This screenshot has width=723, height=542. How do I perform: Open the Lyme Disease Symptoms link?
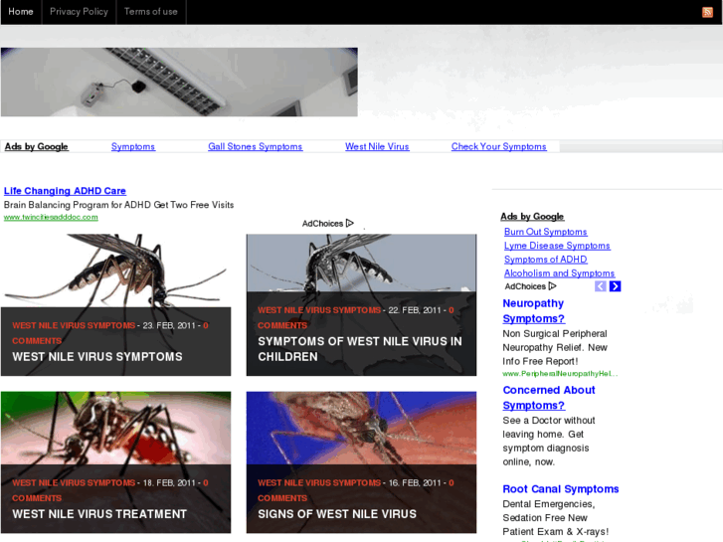click(557, 246)
